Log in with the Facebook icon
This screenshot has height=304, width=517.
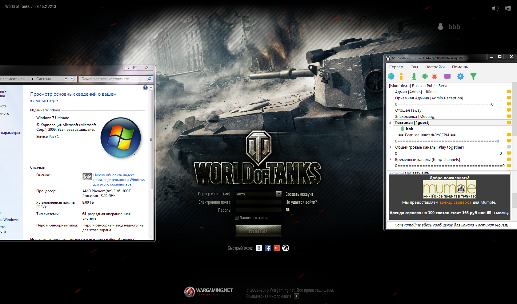click(x=268, y=248)
